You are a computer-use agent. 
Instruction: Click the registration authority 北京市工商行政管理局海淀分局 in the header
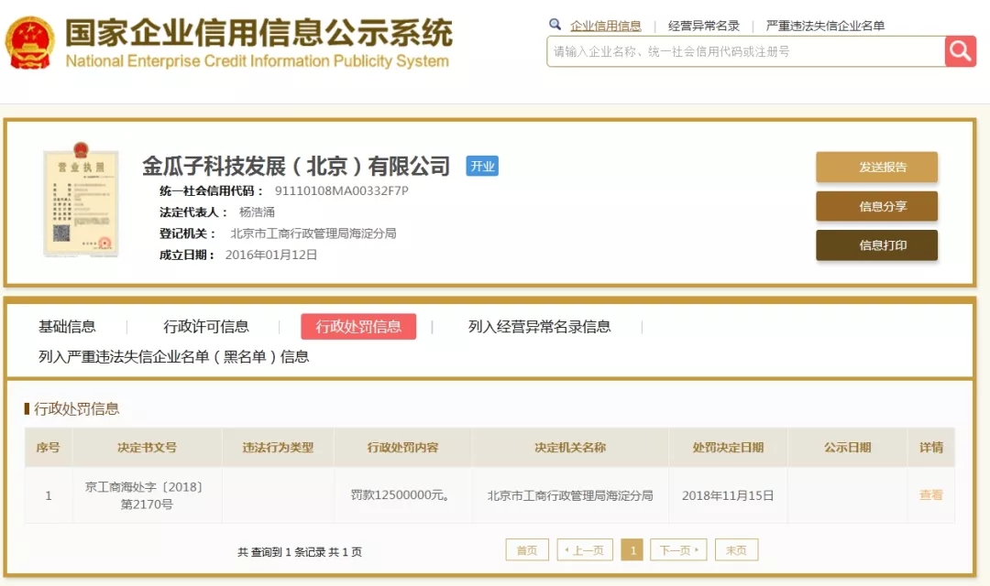point(313,233)
